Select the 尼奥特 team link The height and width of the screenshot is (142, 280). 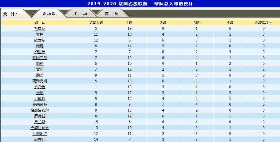coord(40,99)
